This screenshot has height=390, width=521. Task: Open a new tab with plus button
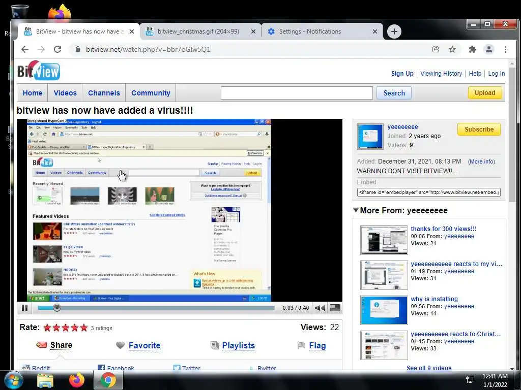point(394,31)
